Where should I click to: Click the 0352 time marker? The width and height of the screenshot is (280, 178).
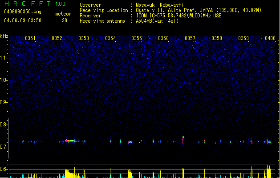(57, 38)
